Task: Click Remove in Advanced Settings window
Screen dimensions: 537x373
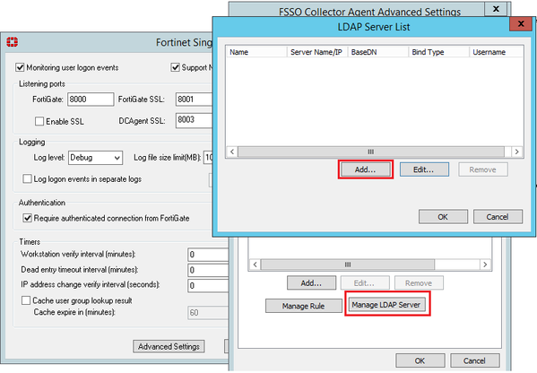Action: click(x=419, y=283)
